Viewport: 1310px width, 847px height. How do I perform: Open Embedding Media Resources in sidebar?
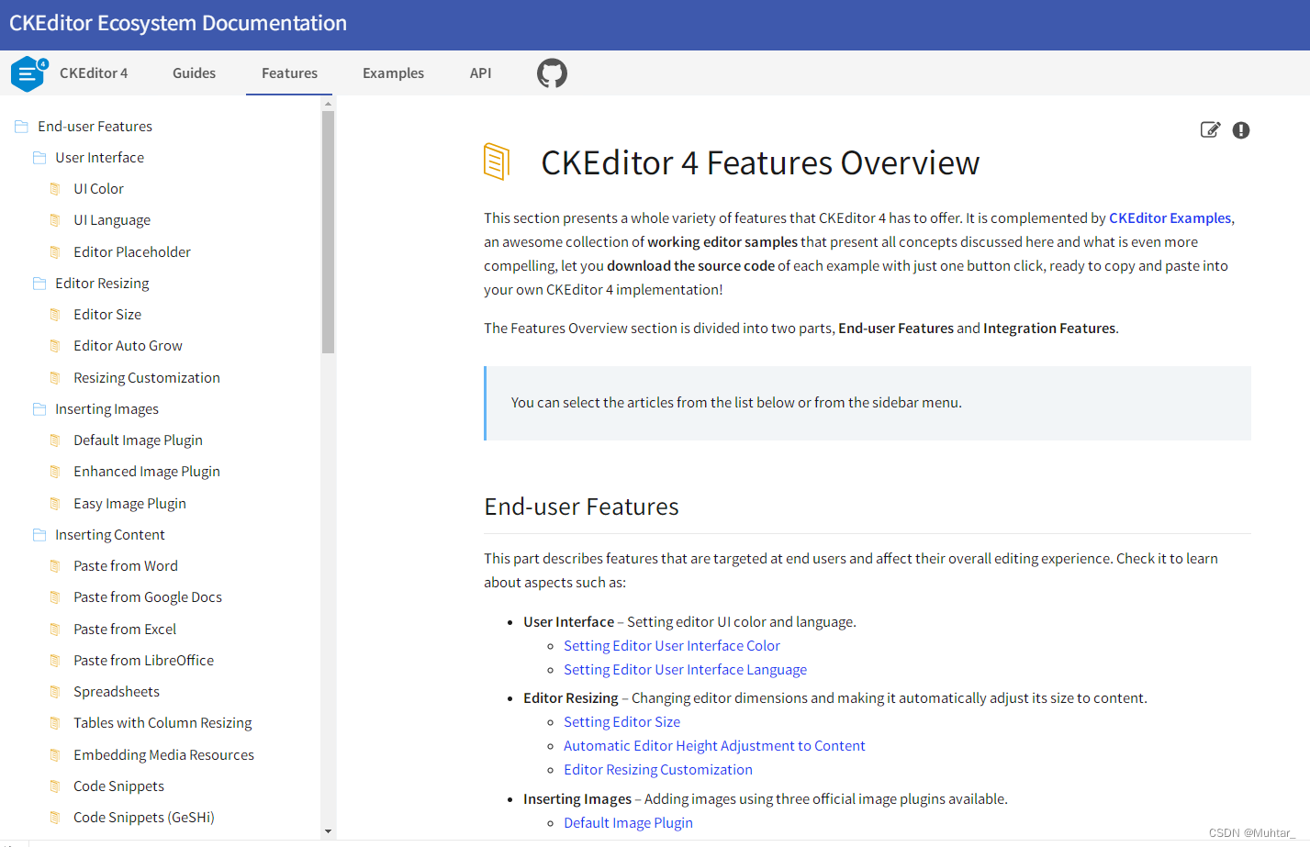pyautogui.click(x=163, y=755)
